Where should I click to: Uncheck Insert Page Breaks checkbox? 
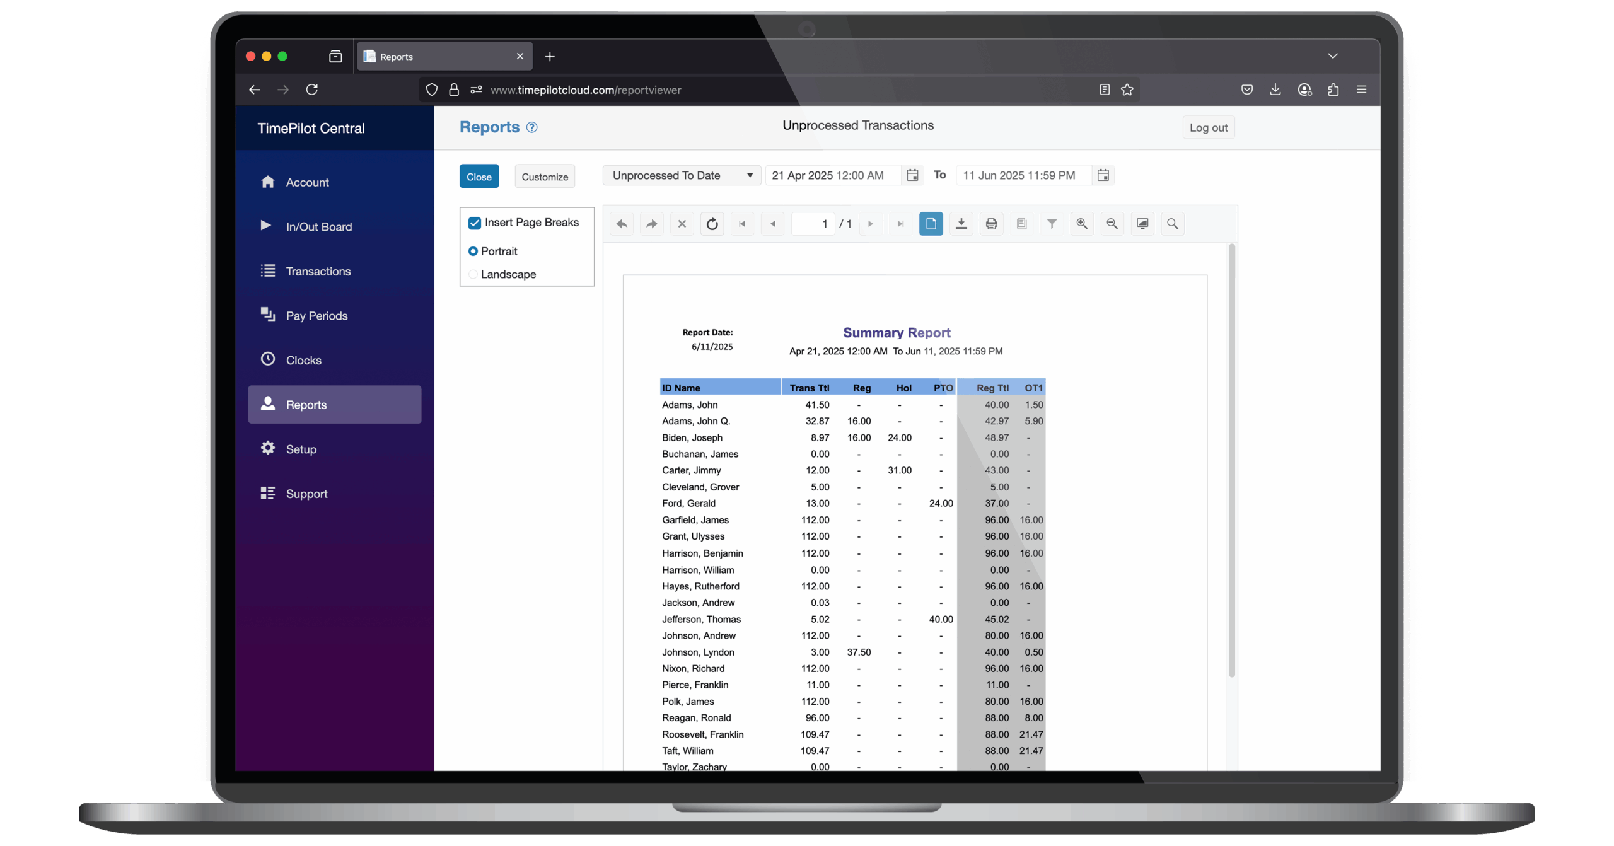pyautogui.click(x=475, y=223)
